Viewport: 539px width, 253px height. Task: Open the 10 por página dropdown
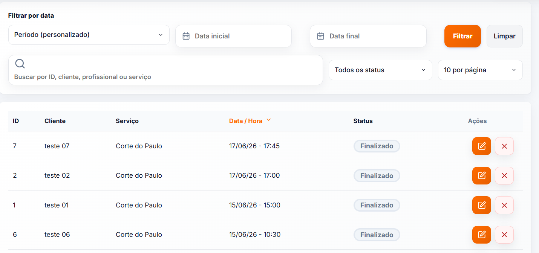coord(480,70)
